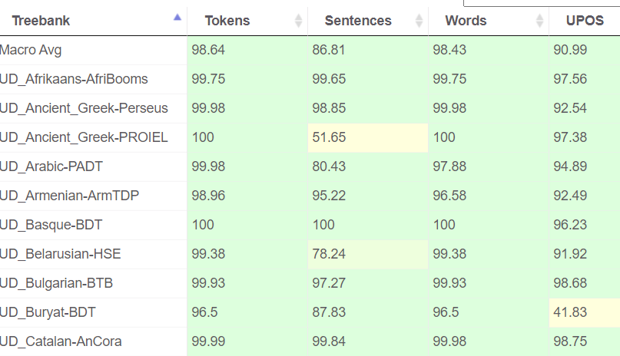Click Catalan Words value 99.98
The image size is (620, 356).
tap(449, 341)
